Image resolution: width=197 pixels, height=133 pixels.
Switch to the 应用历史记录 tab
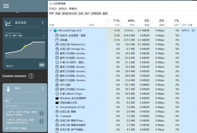coord(69,13)
